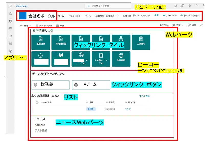
Task: Open My lists icon in app bar
Action: tap(11, 43)
